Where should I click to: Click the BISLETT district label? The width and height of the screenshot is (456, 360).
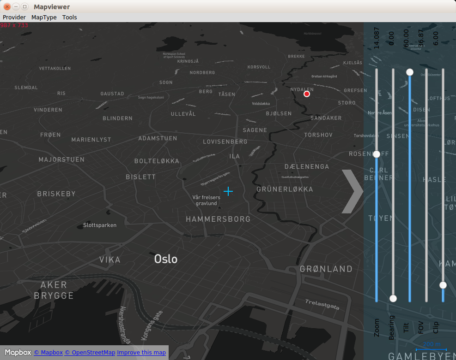[x=141, y=177]
